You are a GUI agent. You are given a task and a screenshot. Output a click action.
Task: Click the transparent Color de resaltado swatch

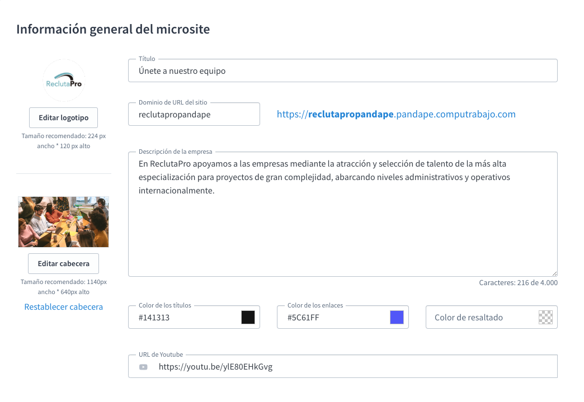tap(545, 317)
